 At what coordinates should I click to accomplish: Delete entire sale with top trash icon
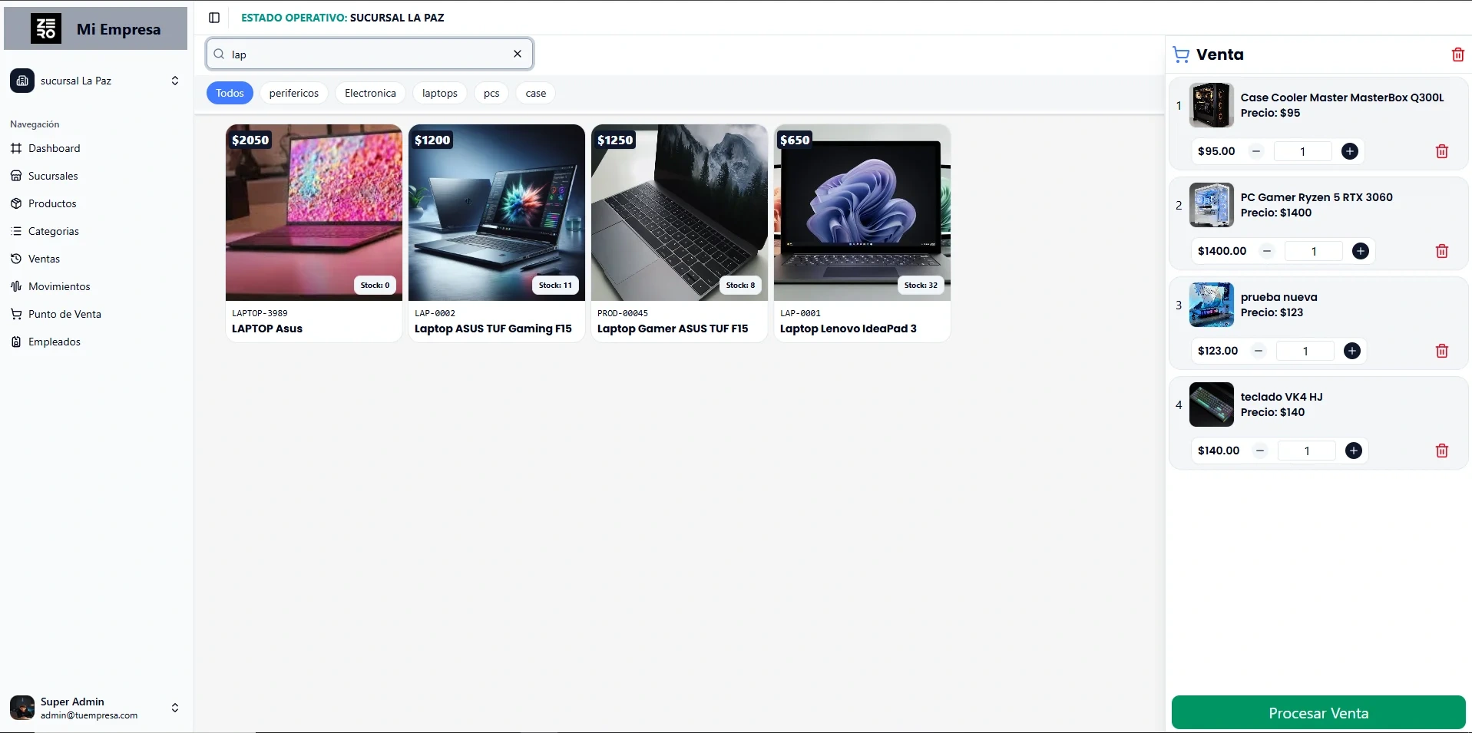pos(1457,54)
